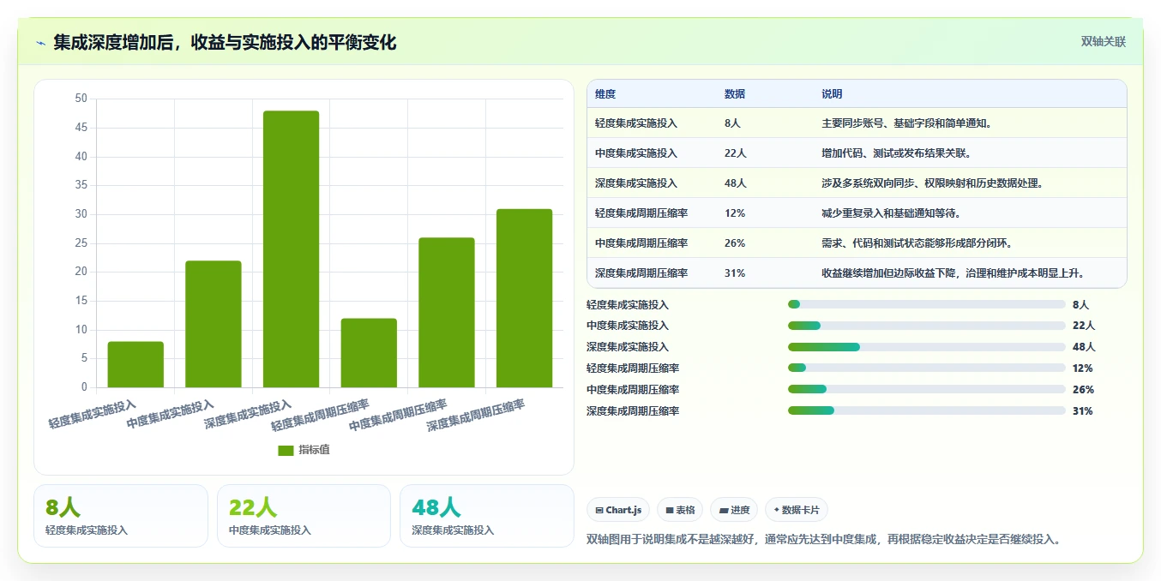The height and width of the screenshot is (581, 1161).
Task: Click the 中度集成周期压缩率 chart bar
Action: (x=447, y=312)
